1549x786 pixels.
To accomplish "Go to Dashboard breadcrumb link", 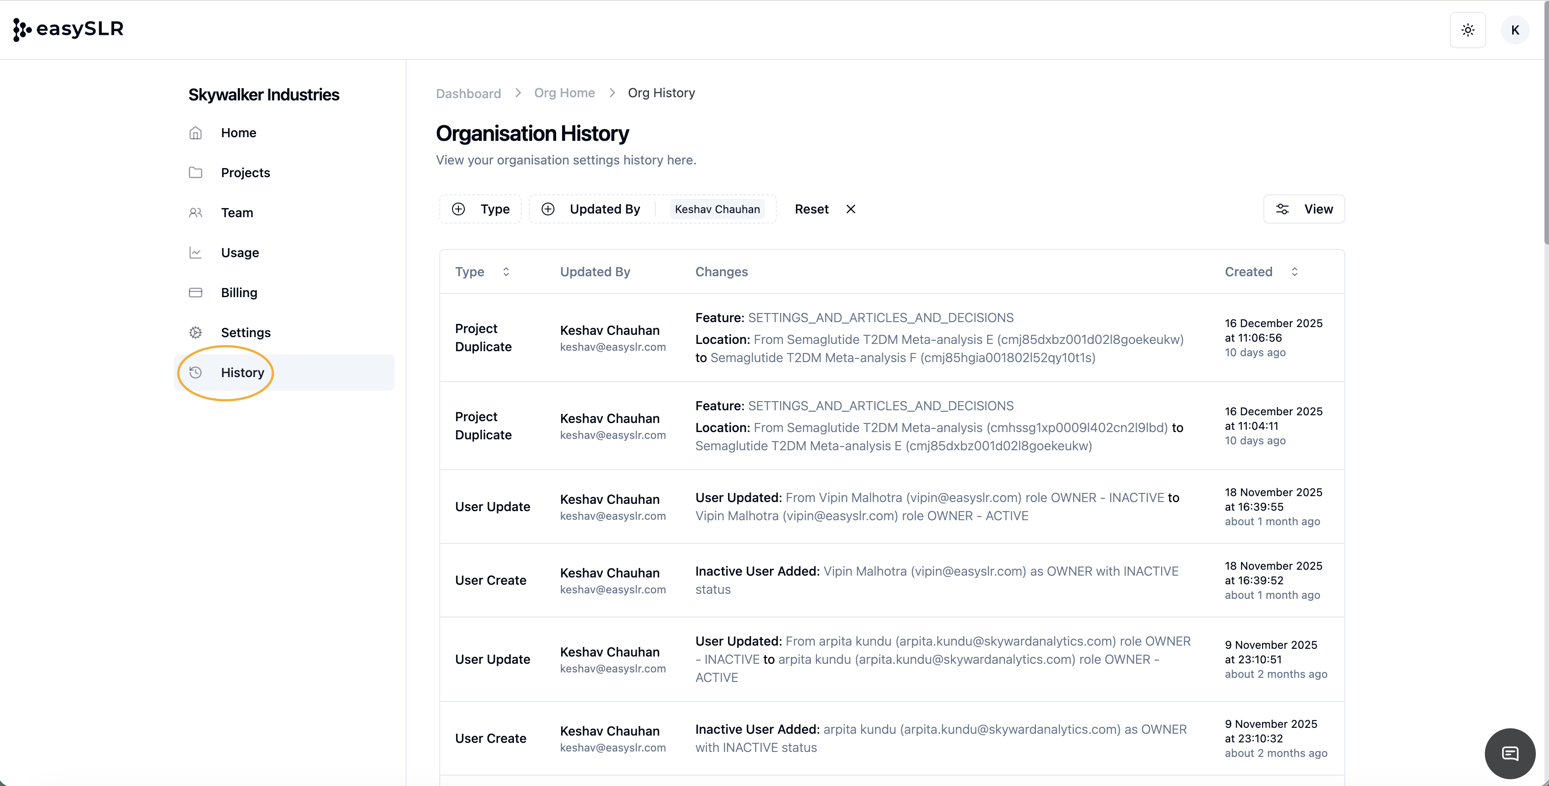I will pos(468,93).
